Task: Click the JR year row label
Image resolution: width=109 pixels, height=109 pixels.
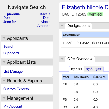Action: pyautogui.click(x=65, y=92)
